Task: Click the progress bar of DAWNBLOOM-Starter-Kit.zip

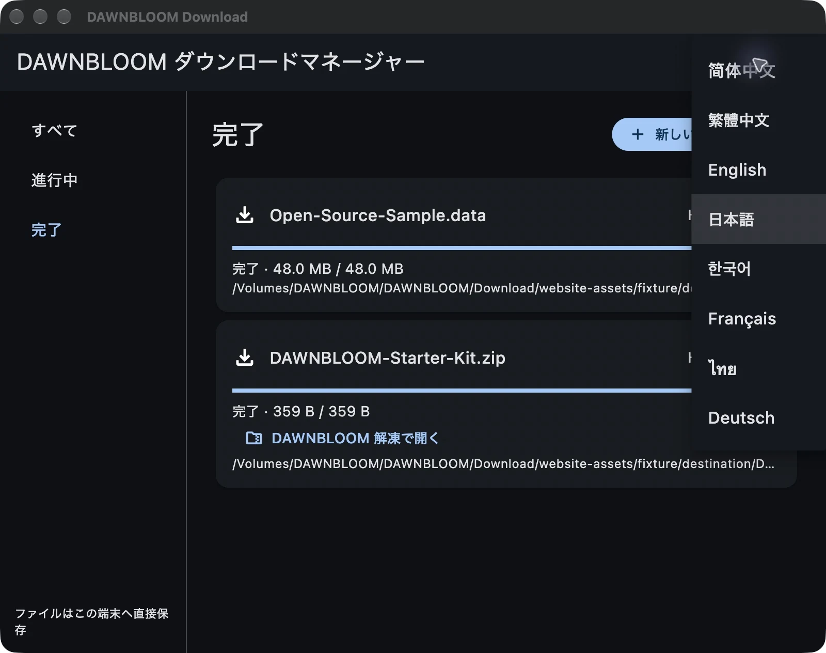Action: 462,391
